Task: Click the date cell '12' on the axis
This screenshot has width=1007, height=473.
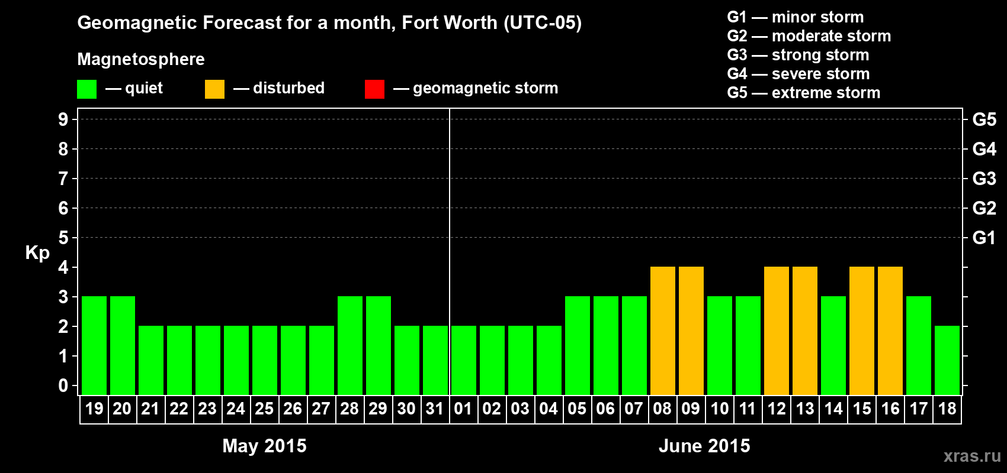Action: (777, 409)
